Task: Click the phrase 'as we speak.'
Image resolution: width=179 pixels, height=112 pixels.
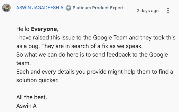Action: pos(126,46)
